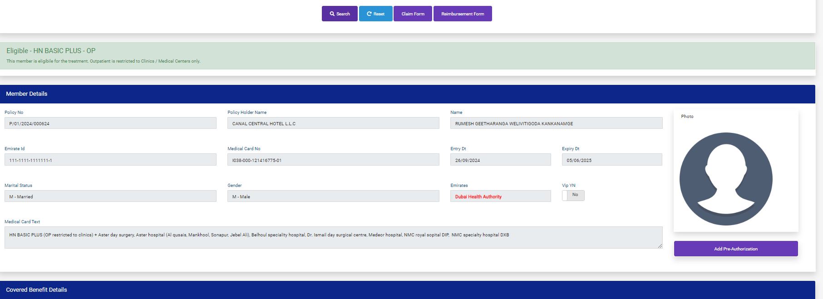This screenshot has height=299, width=823.
Task: Click the Covered Benefit Details section header
Action: tap(36, 290)
